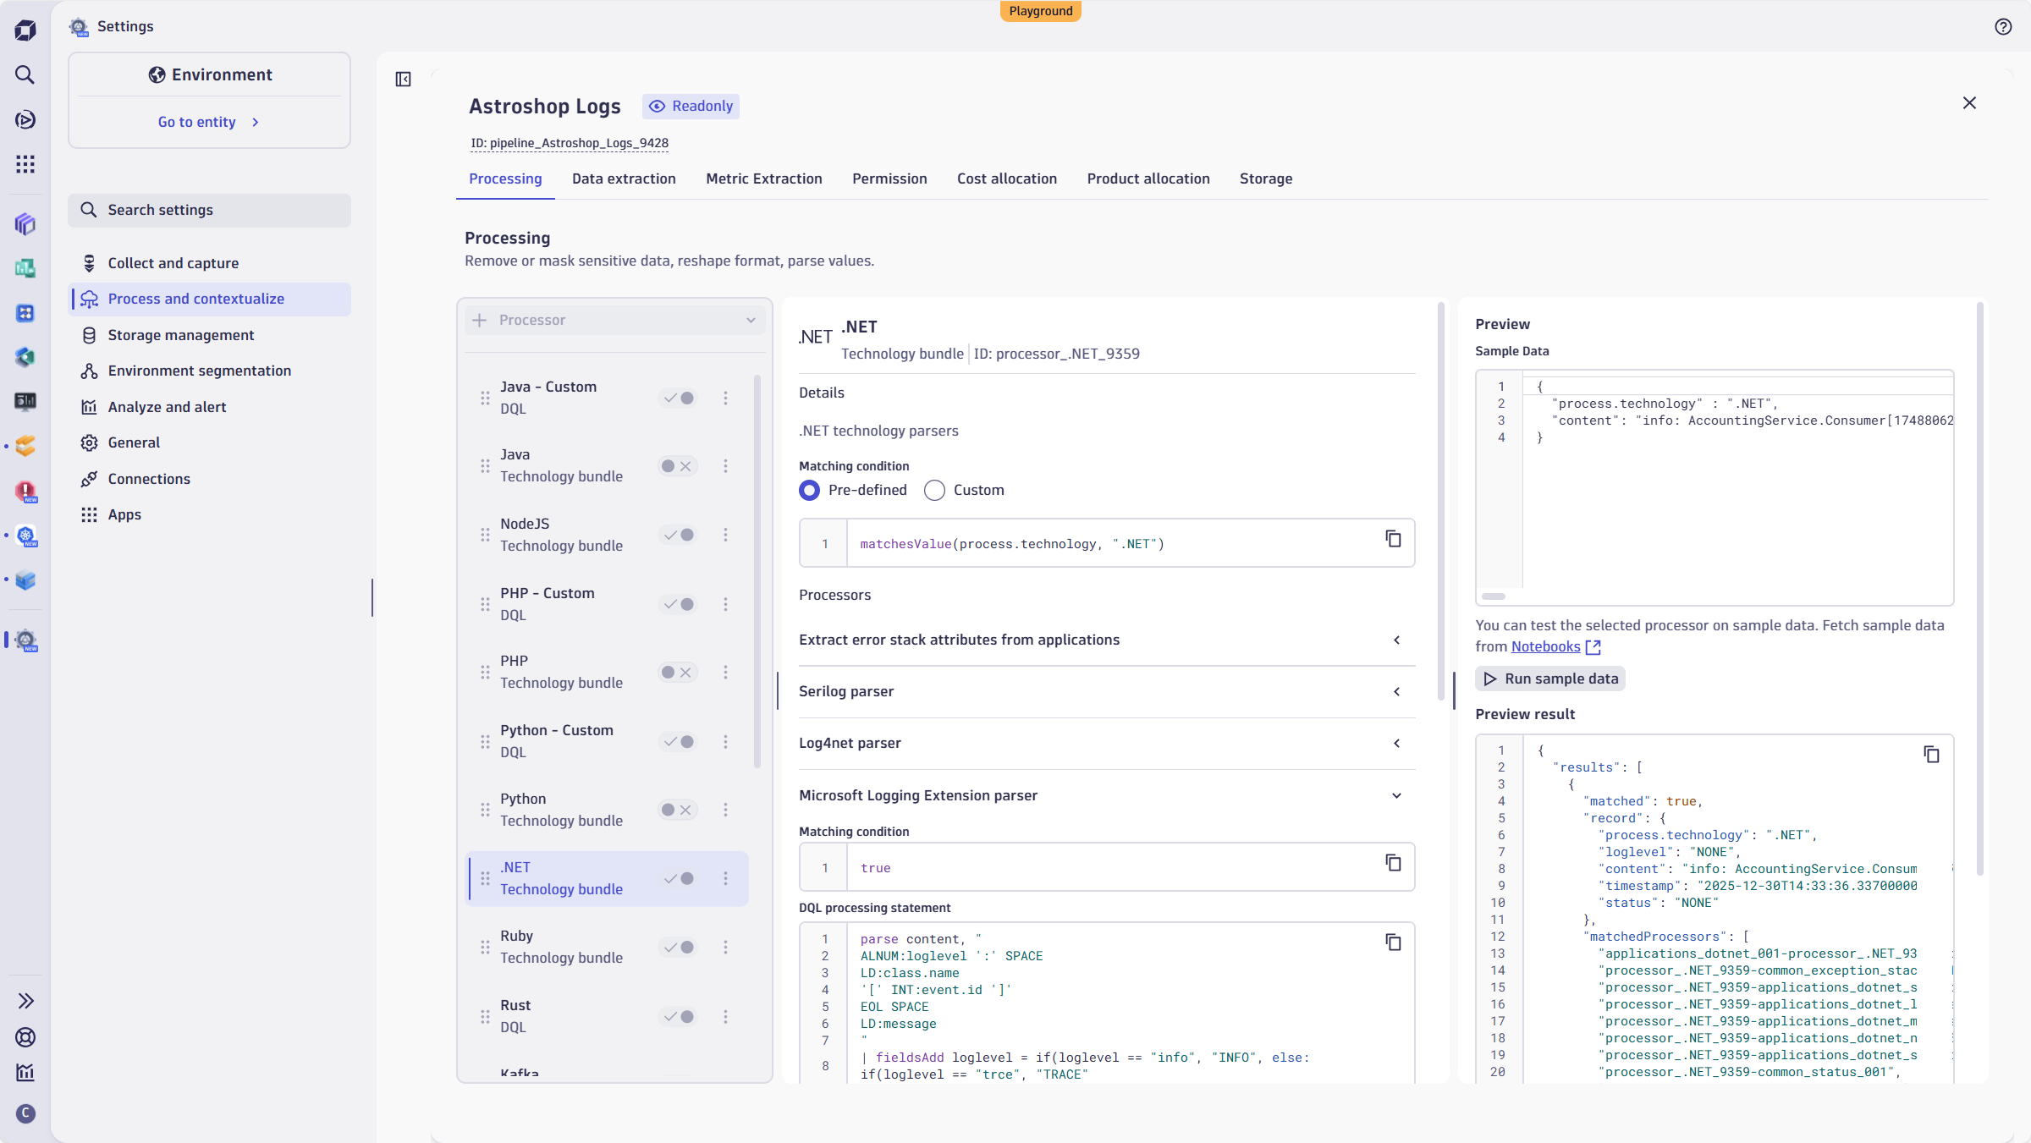Click the horizontal scrollbar under Sample Data
The height and width of the screenshot is (1143, 2031).
1495,596
